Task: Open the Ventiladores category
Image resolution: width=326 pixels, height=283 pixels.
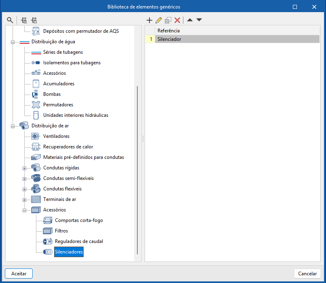Action: [x=56, y=136]
